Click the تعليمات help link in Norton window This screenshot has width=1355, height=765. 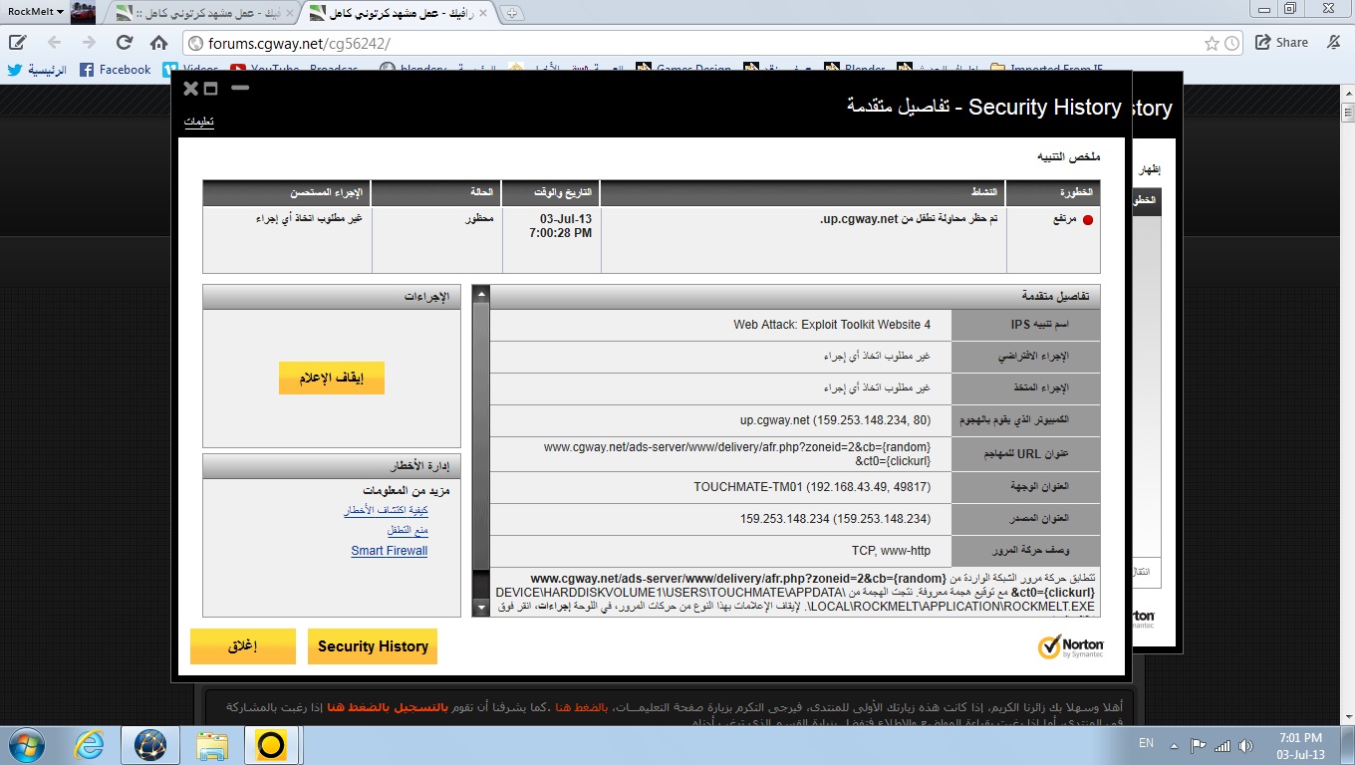[199, 122]
